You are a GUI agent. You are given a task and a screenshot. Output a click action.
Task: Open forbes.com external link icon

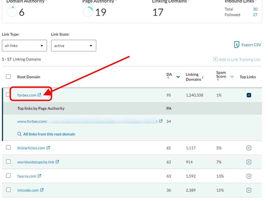click(39, 95)
